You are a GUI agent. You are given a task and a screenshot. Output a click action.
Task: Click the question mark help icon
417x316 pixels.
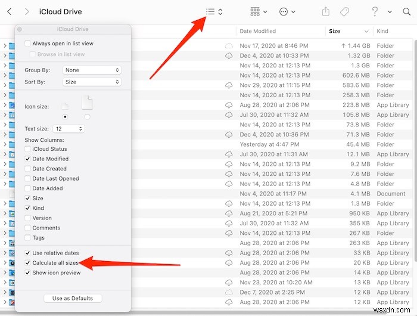pyautogui.click(x=375, y=12)
